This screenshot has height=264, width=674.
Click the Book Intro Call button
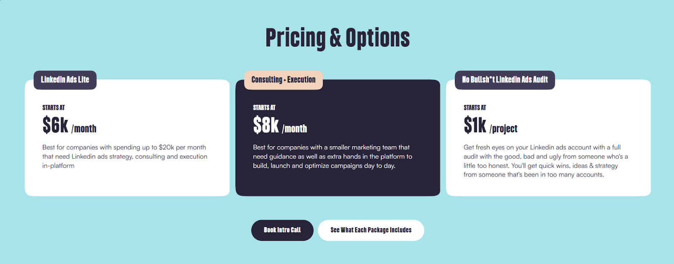(x=282, y=230)
